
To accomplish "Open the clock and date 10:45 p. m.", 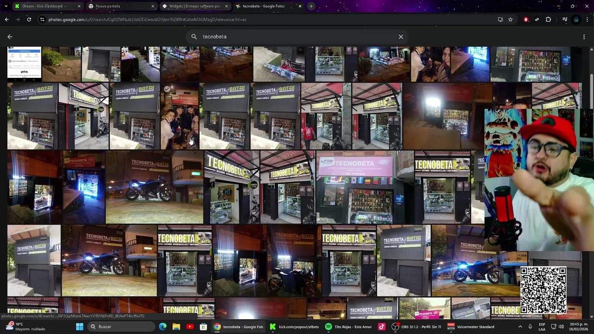I will tap(579, 327).
